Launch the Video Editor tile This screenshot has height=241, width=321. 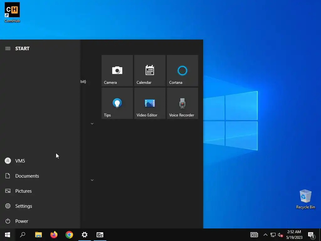tap(150, 103)
